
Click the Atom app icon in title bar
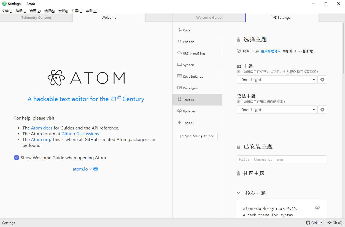[x=4, y=4]
